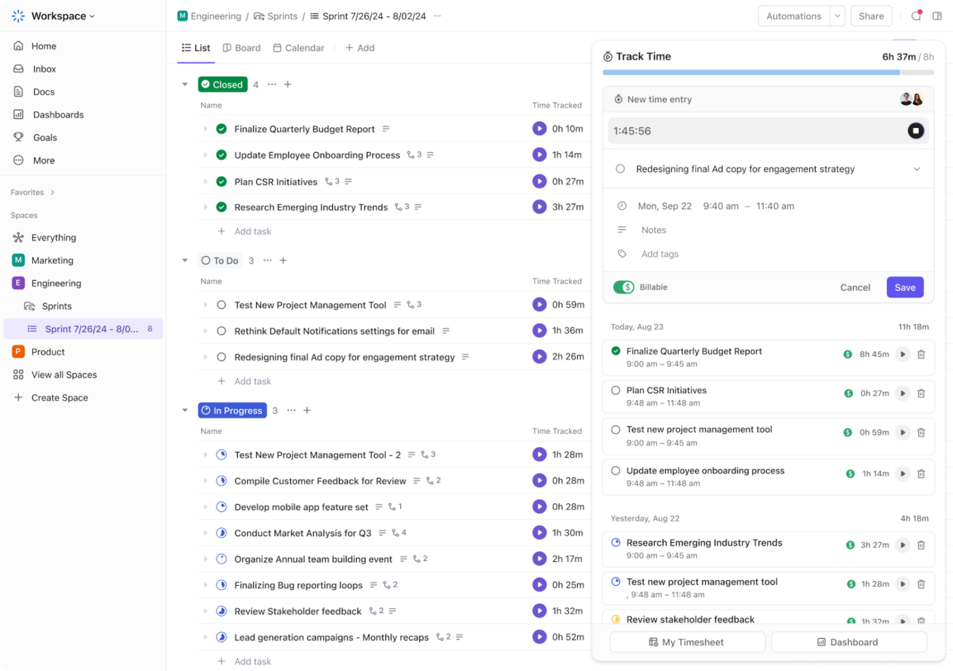
Task: Save the new time entry
Action: [905, 287]
